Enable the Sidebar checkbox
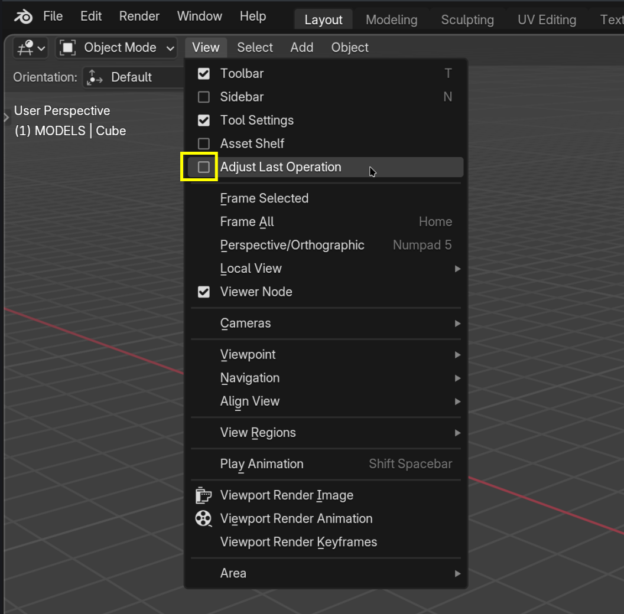 click(x=204, y=97)
